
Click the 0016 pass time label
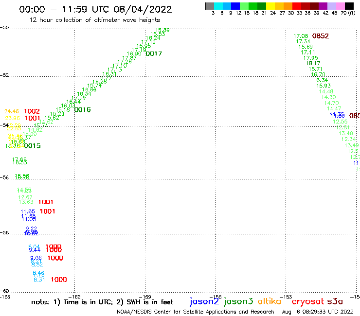click(x=83, y=110)
